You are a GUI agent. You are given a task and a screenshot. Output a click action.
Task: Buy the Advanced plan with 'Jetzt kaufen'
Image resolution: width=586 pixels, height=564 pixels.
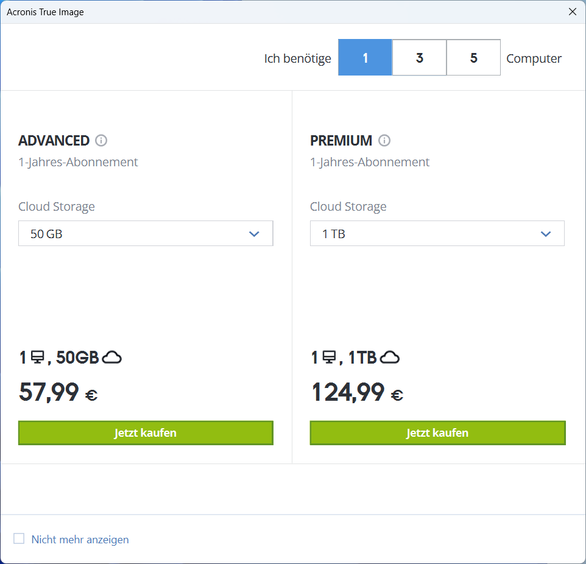pos(146,433)
